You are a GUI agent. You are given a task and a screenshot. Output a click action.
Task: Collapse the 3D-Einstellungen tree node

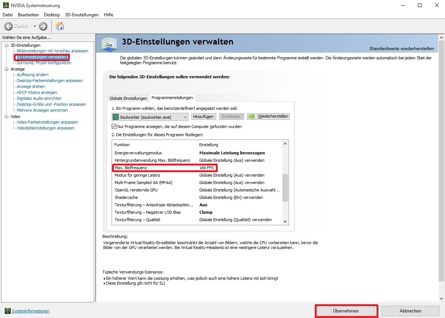coord(6,45)
